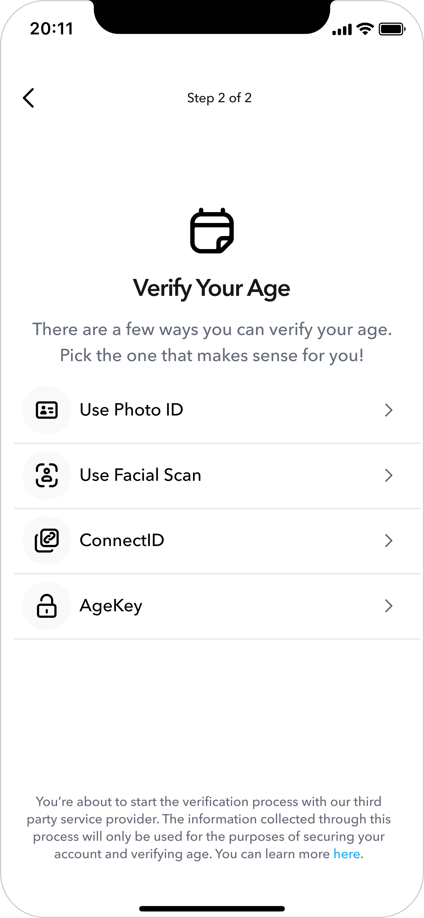Open the "here" learn more link
Viewport: 424px width, 918px height.
point(346,854)
